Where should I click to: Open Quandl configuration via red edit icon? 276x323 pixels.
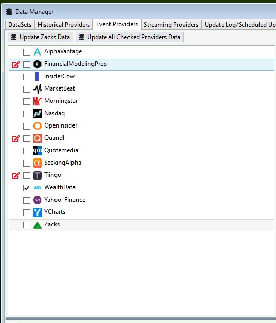[x=16, y=139]
